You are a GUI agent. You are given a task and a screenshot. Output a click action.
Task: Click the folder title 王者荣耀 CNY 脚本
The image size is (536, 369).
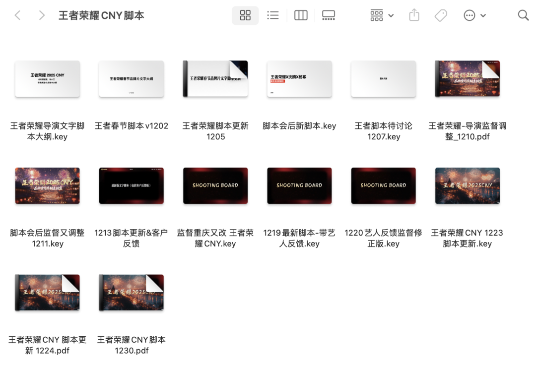(x=101, y=15)
